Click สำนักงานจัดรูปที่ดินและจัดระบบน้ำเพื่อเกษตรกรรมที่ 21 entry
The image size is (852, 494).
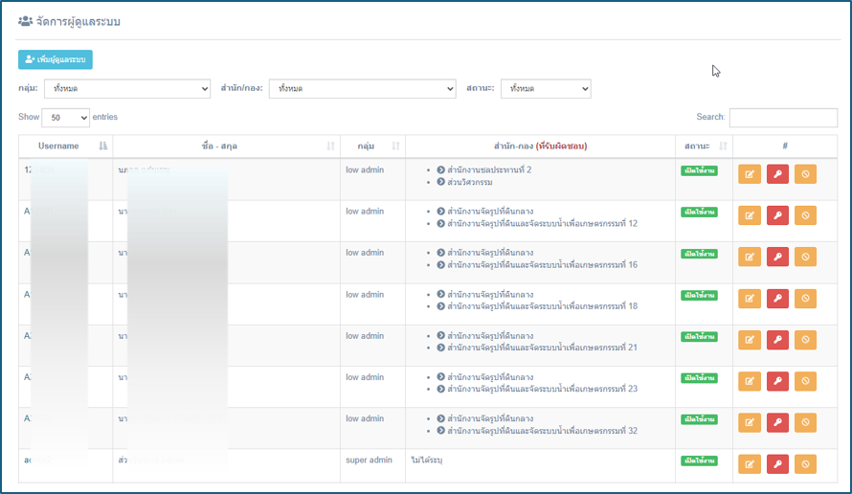coord(537,348)
